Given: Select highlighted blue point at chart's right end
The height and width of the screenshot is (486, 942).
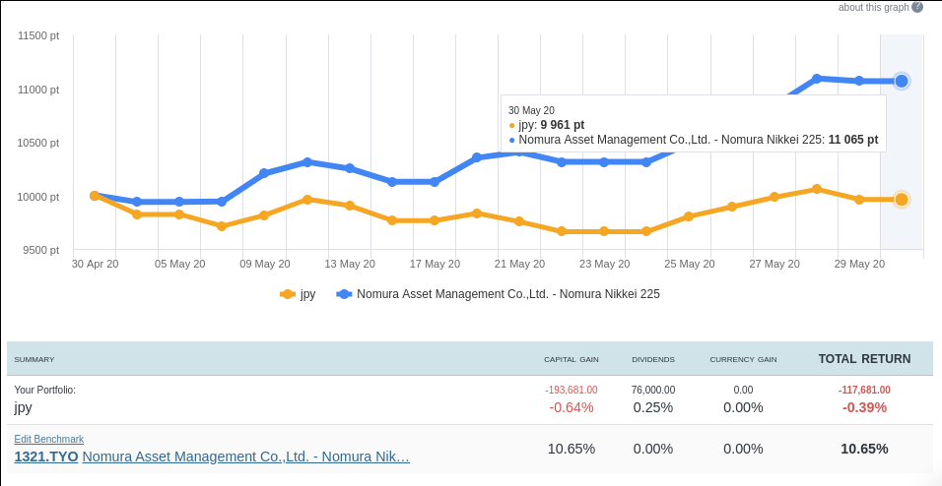Looking at the screenshot, I should pyautogui.click(x=901, y=81).
